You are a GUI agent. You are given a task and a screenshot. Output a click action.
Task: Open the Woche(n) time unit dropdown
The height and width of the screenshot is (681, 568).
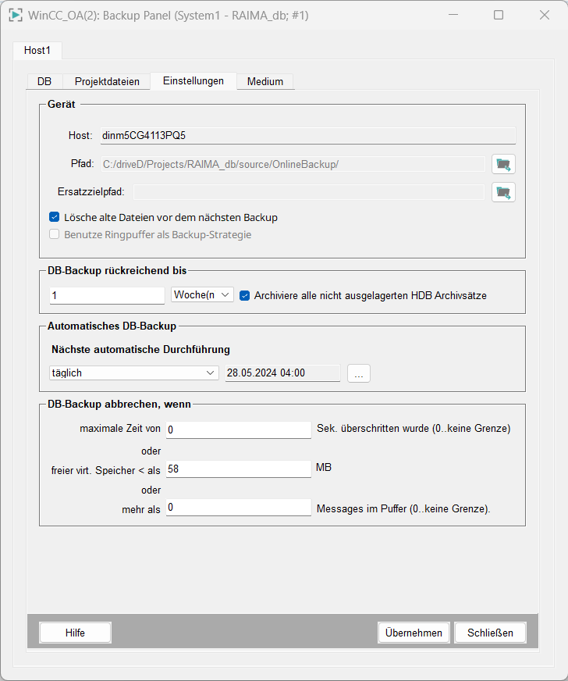pyautogui.click(x=202, y=294)
